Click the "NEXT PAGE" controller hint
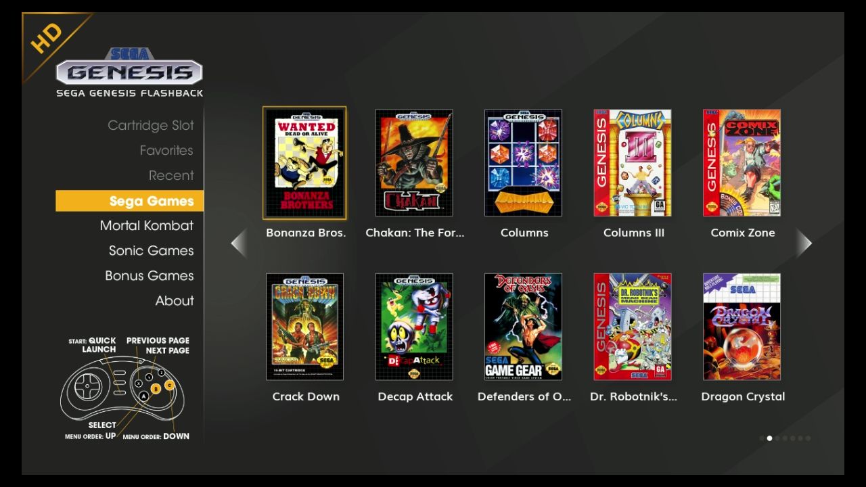The height and width of the screenshot is (487, 866). click(x=168, y=350)
